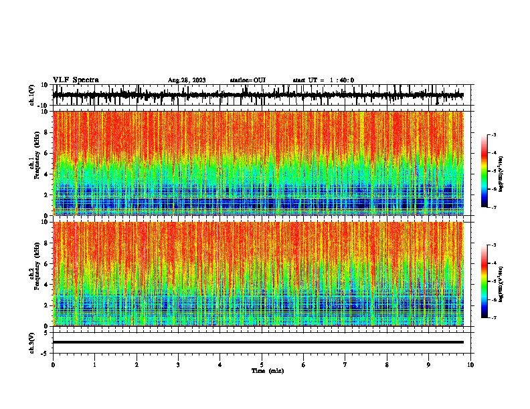Click inside the ch.2 spectrogram panel
530x409 pixels.
[258, 274]
